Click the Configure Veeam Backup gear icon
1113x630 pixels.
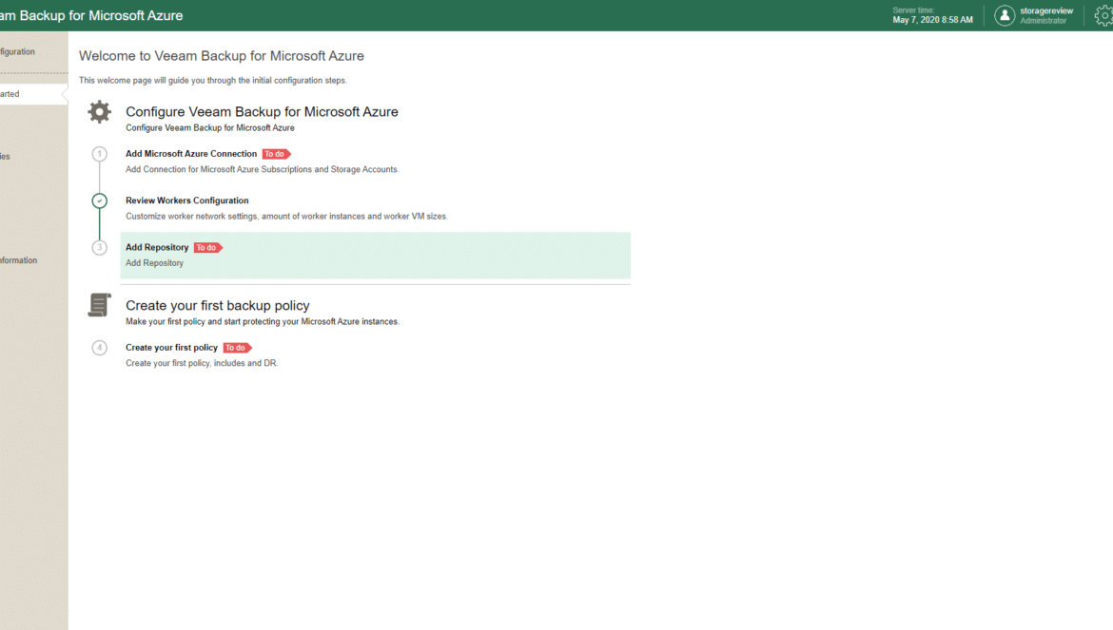99,112
